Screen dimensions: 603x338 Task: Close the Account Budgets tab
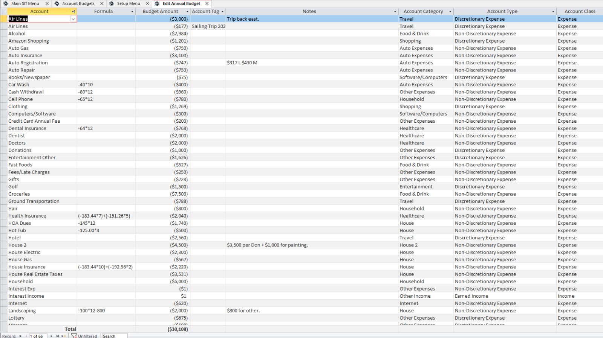[102, 3]
